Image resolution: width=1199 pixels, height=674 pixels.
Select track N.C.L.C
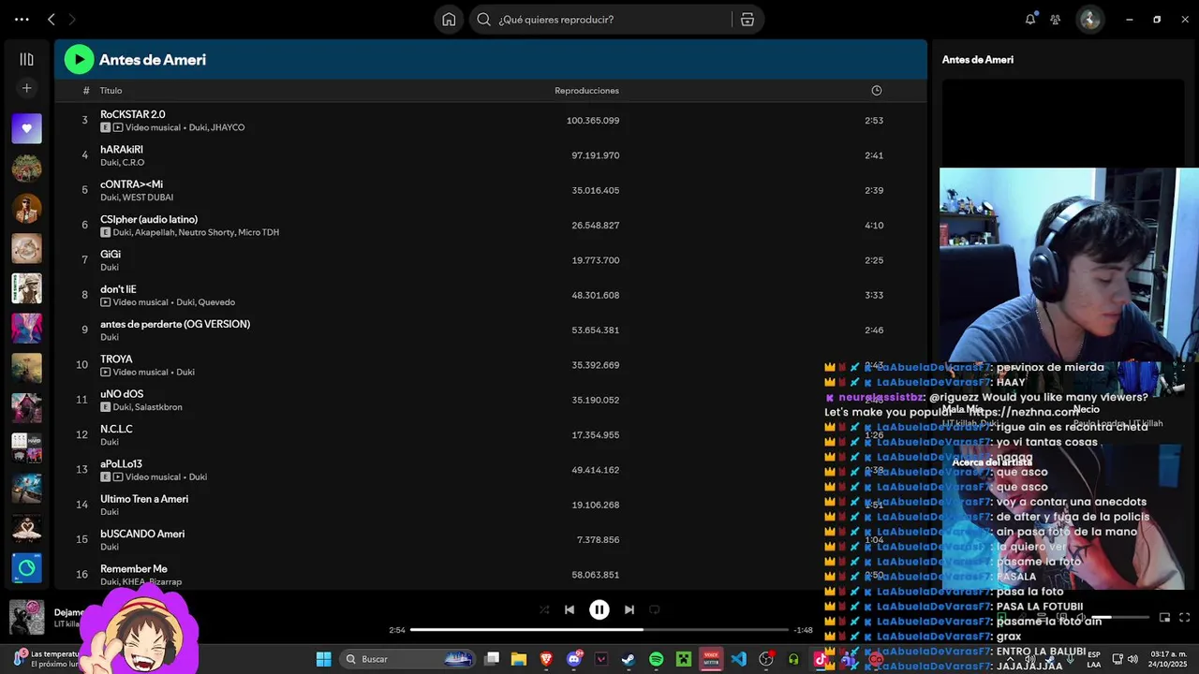116,429
